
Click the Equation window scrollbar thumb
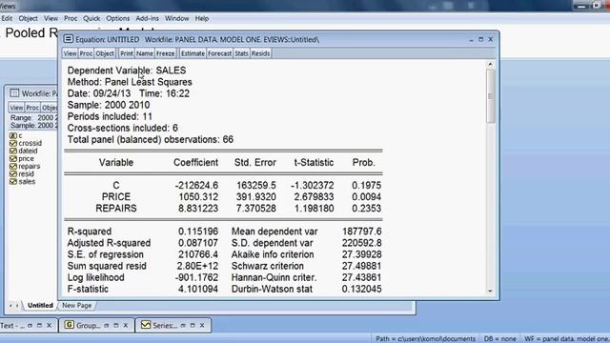click(x=491, y=96)
